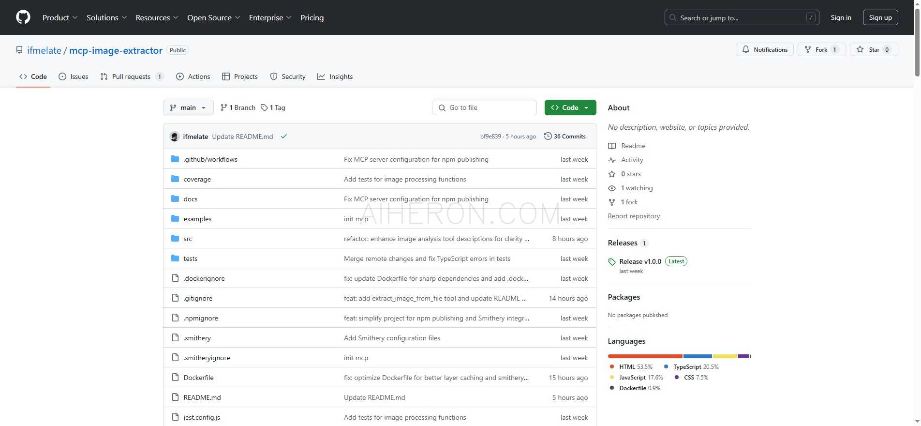Switch to the Security tab

[288, 76]
